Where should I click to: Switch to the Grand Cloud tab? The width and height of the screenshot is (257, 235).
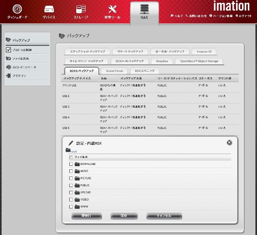[114, 71]
